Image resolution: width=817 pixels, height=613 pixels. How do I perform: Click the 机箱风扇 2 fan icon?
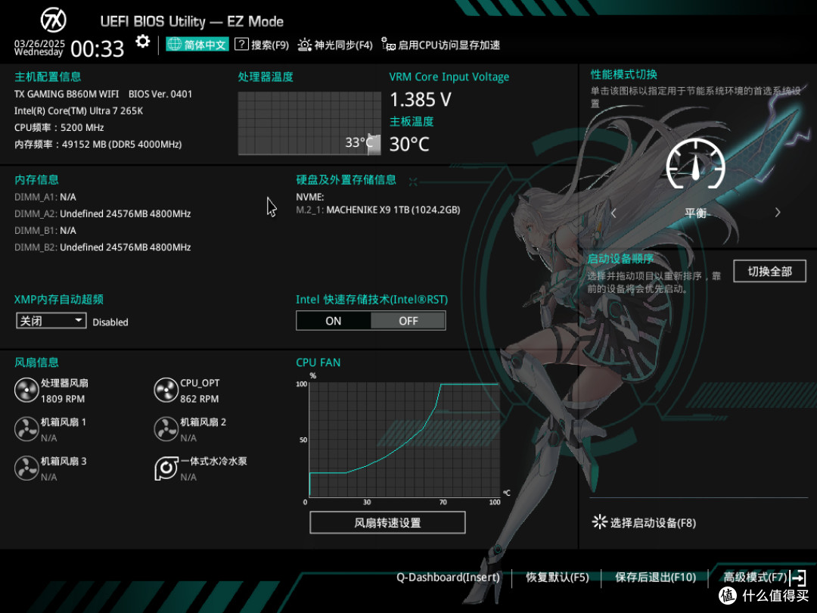pos(166,430)
